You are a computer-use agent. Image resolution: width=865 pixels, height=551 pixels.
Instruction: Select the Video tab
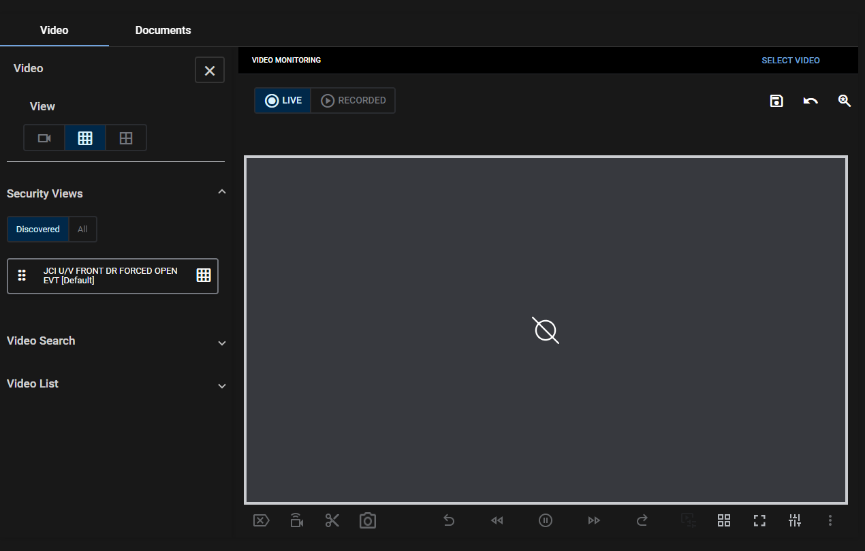tap(54, 30)
